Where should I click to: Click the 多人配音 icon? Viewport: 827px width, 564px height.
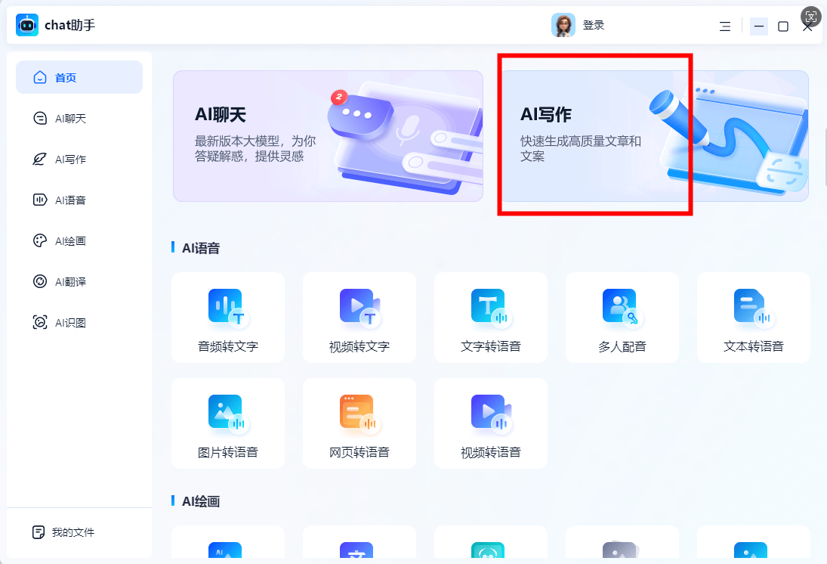(622, 308)
